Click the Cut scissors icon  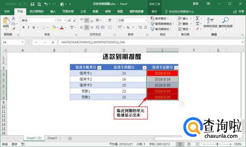13,18
